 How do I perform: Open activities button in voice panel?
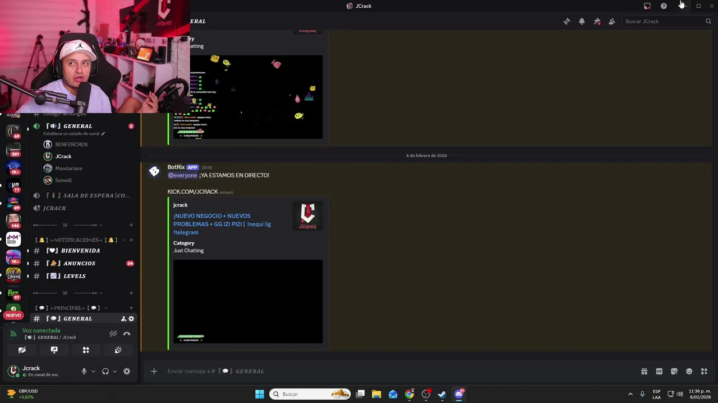click(86, 350)
